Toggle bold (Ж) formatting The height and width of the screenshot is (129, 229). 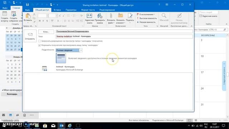tap(40, 21)
